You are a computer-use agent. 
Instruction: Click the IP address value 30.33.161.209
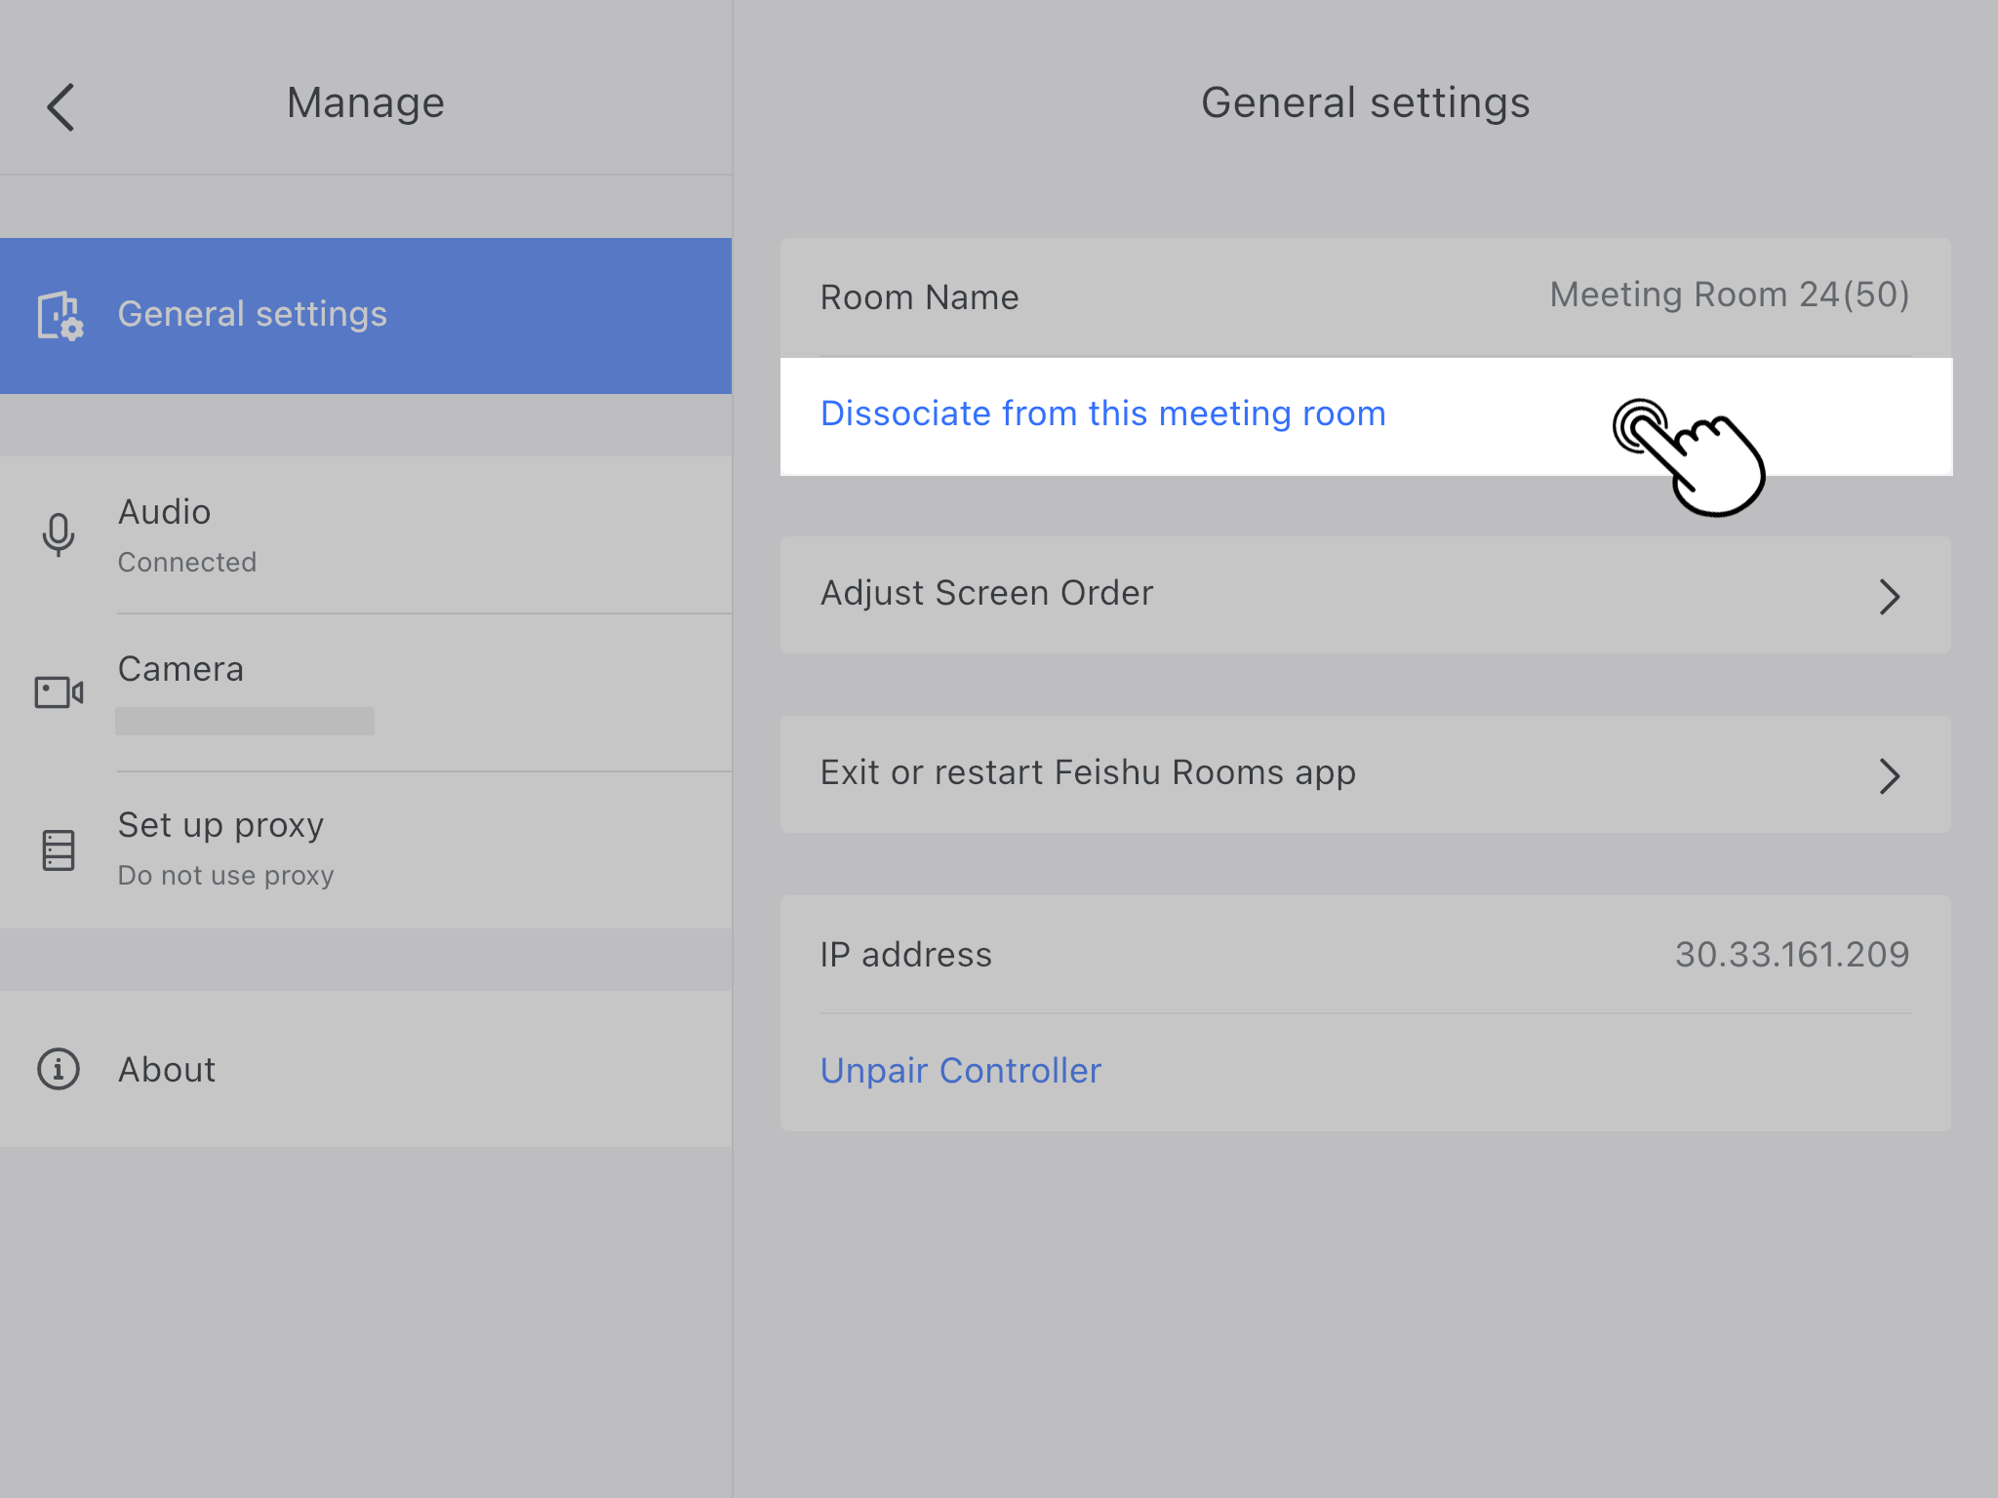click(1791, 955)
